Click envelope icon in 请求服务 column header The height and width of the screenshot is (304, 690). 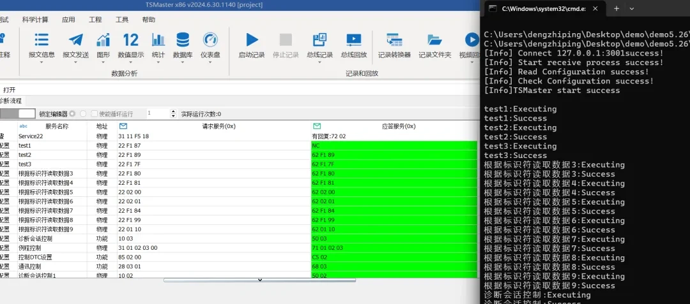[124, 126]
